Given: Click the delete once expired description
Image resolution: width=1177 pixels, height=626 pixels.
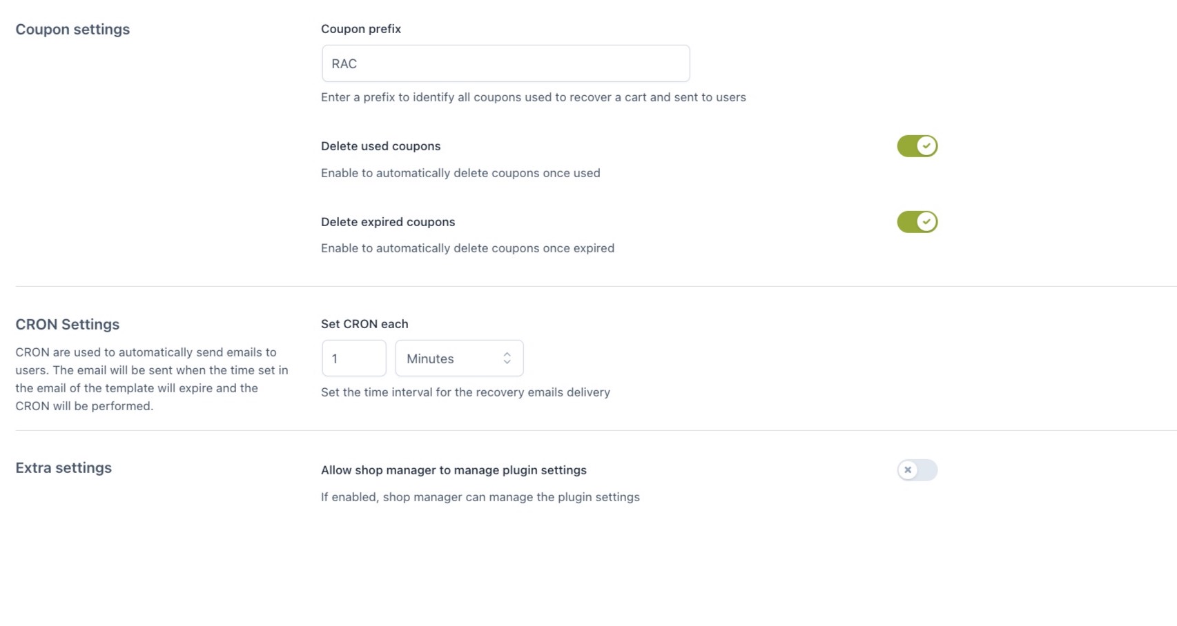Looking at the screenshot, I should (x=467, y=248).
